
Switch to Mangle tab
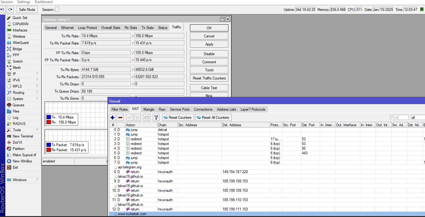click(x=149, y=109)
